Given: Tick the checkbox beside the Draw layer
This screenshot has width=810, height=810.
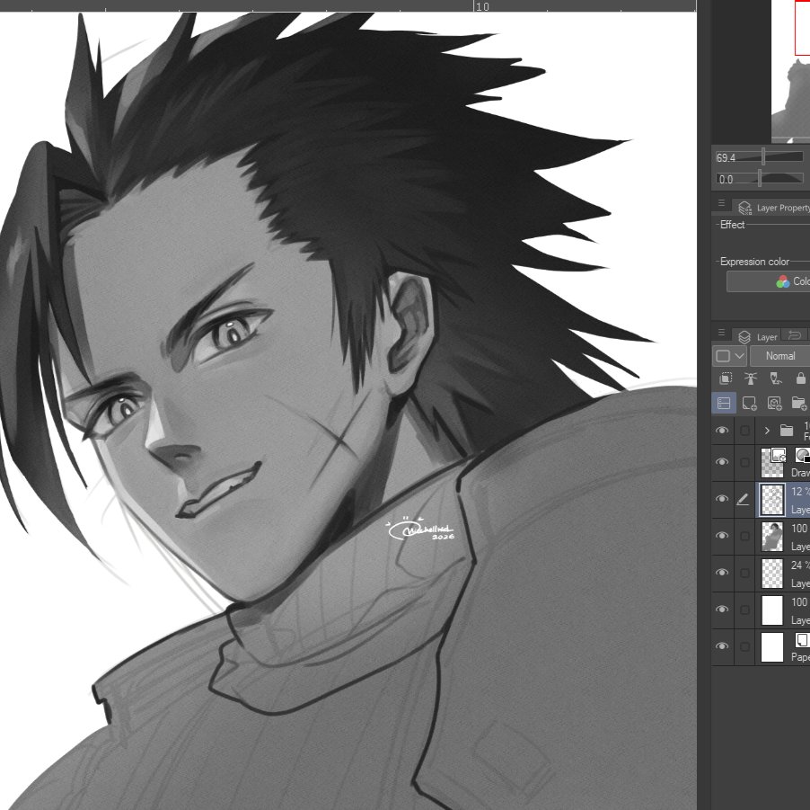Looking at the screenshot, I should (x=745, y=462).
